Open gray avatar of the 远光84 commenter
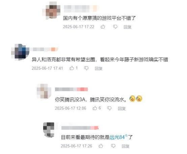 coord(49,130)
